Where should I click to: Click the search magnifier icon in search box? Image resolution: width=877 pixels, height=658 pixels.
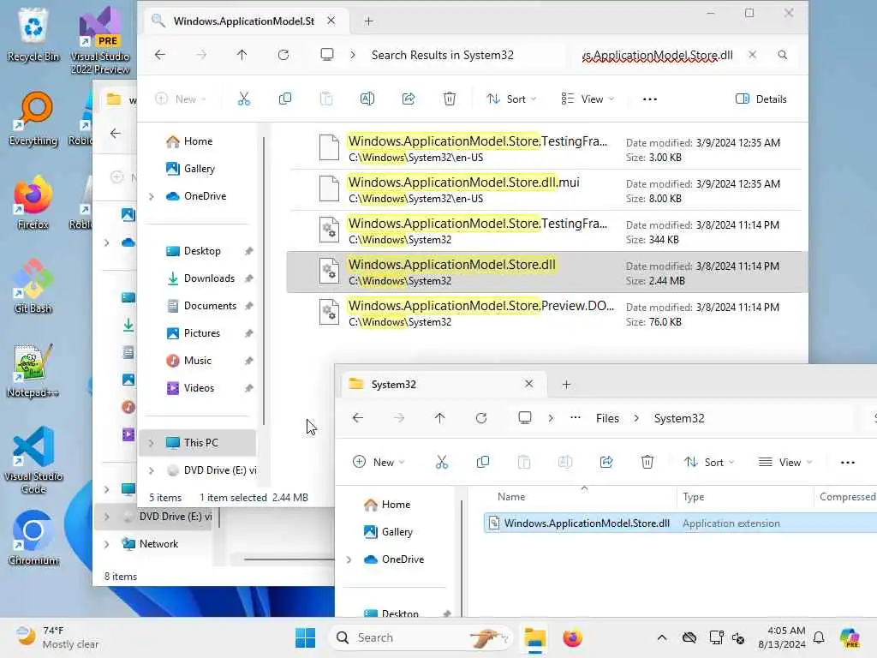tap(783, 55)
